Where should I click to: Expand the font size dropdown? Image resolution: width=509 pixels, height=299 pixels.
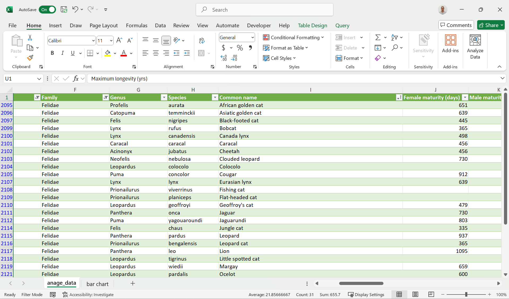[x=111, y=40]
